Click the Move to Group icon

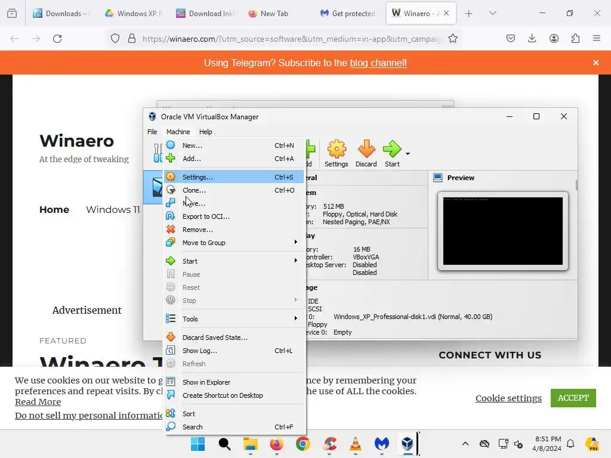(x=171, y=243)
